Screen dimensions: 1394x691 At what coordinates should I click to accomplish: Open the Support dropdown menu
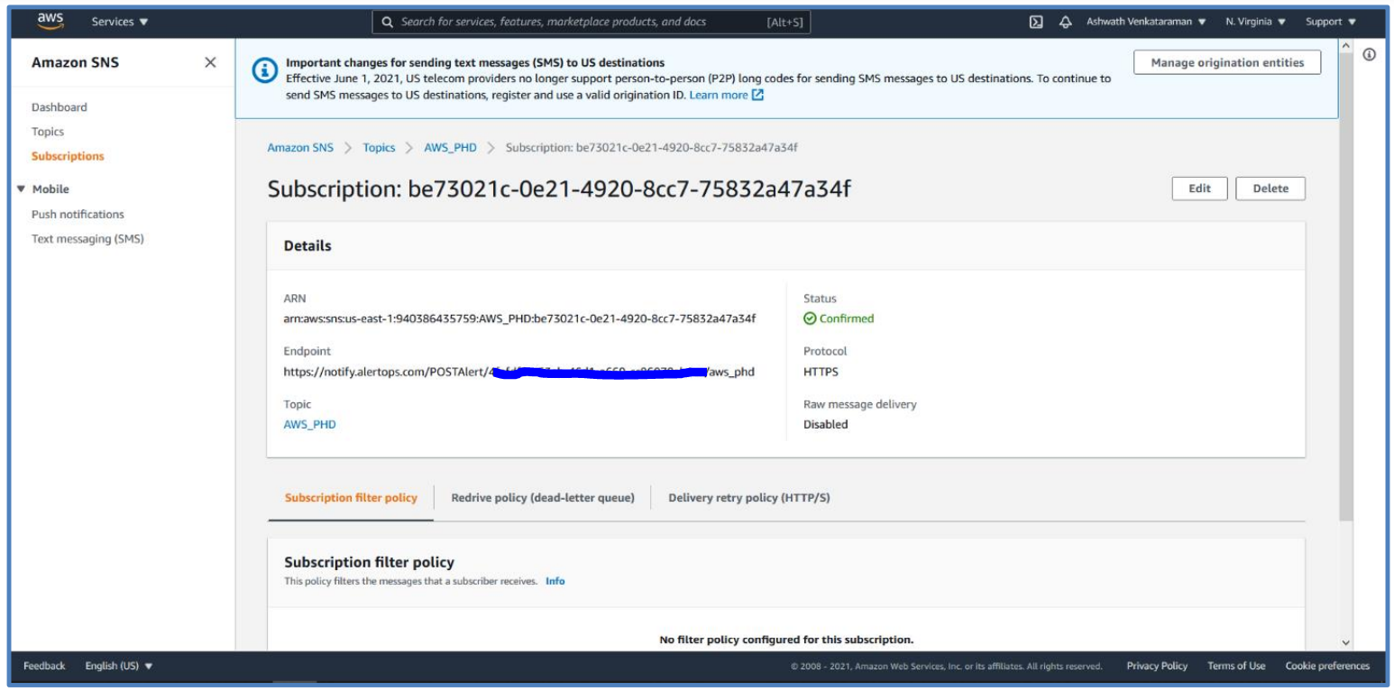tap(1330, 23)
